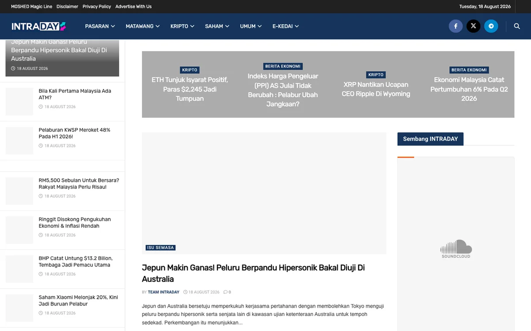The height and width of the screenshot is (331, 531).
Task: Open TEAM INTRADAY author link
Action: click(x=164, y=292)
